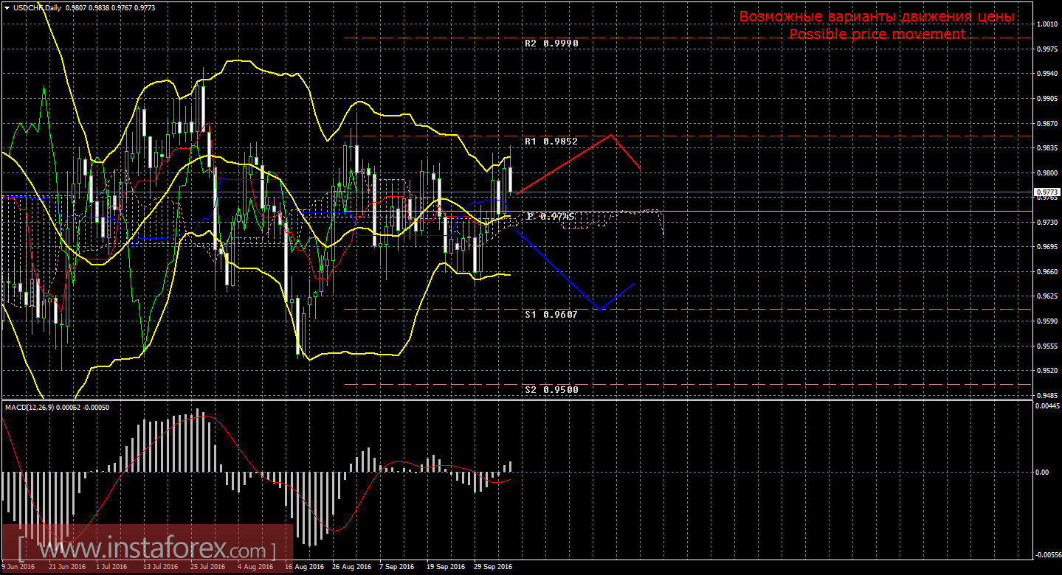Select the S1 0.9607 support label

[551, 315]
